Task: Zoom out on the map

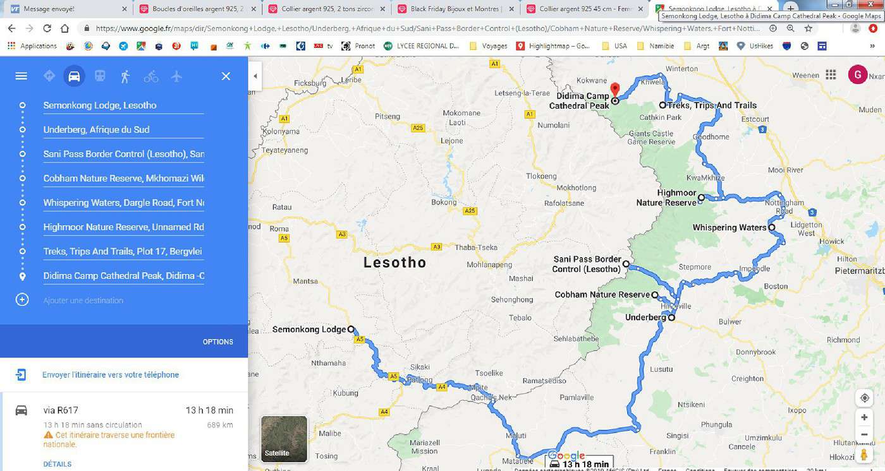Action: (x=864, y=434)
